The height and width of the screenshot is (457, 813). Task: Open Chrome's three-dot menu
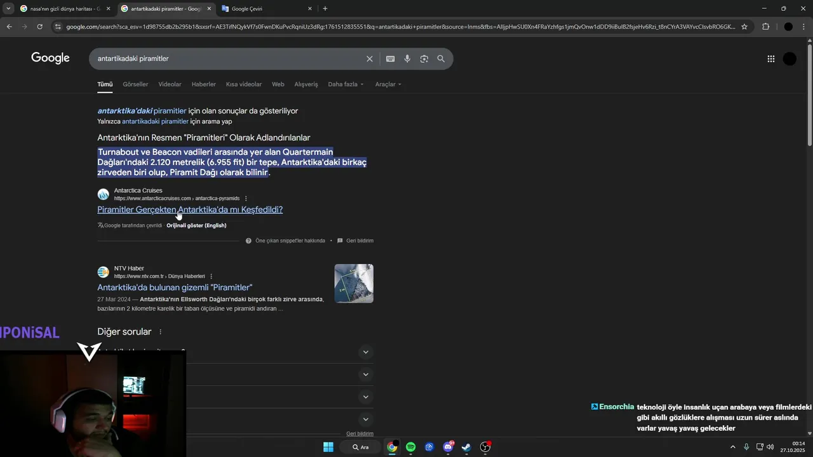tap(804, 27)
